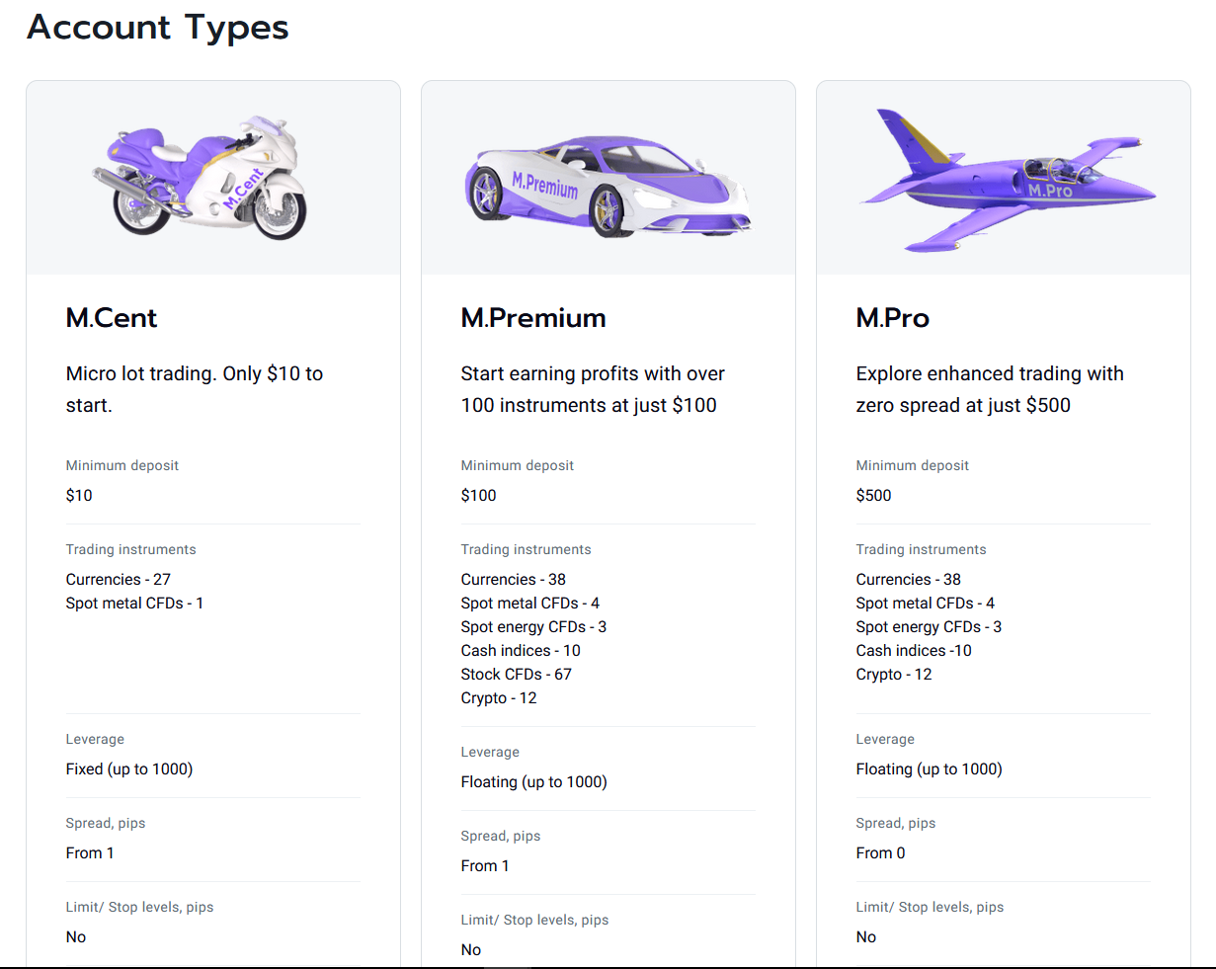The image size is (1216, 969).
Task: Click 'Fixed (up to 1000)' leverage value
Action: [x=129, y=769]
